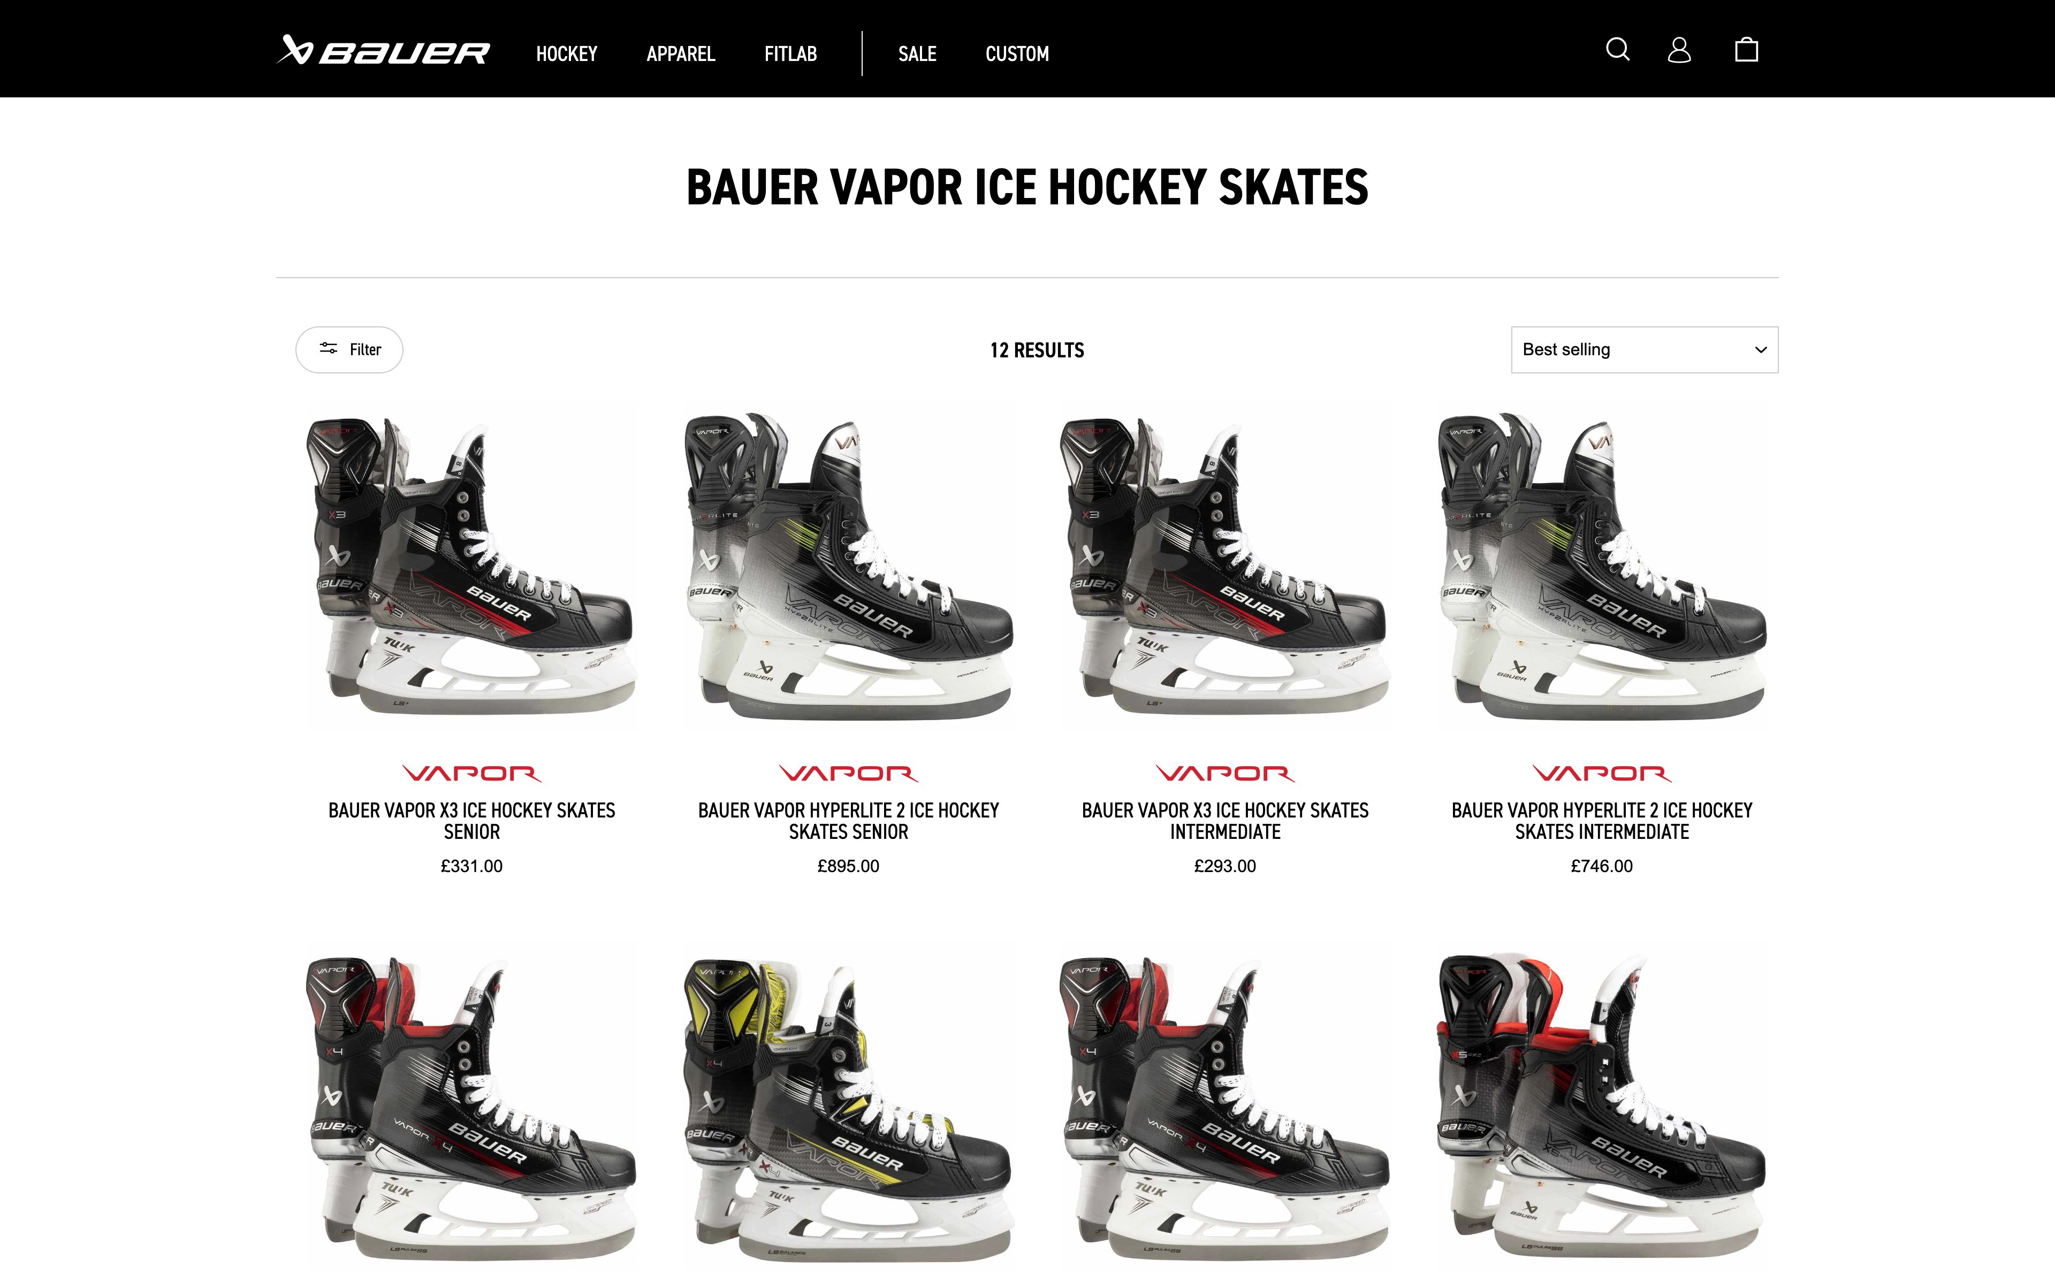Click the filter sliders icon
This screenshot has height=1284, width=2055.
(x=329, y=348)
